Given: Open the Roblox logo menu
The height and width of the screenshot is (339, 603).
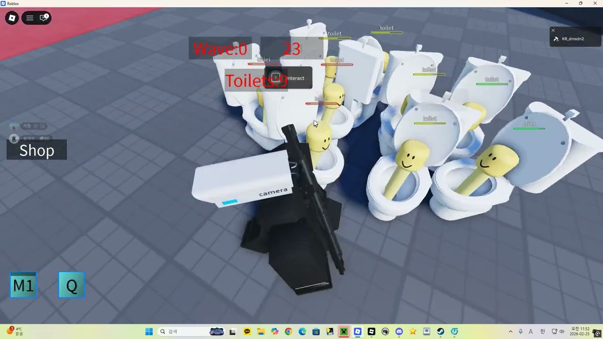Looking at the screenshot, I should (12, 18).
